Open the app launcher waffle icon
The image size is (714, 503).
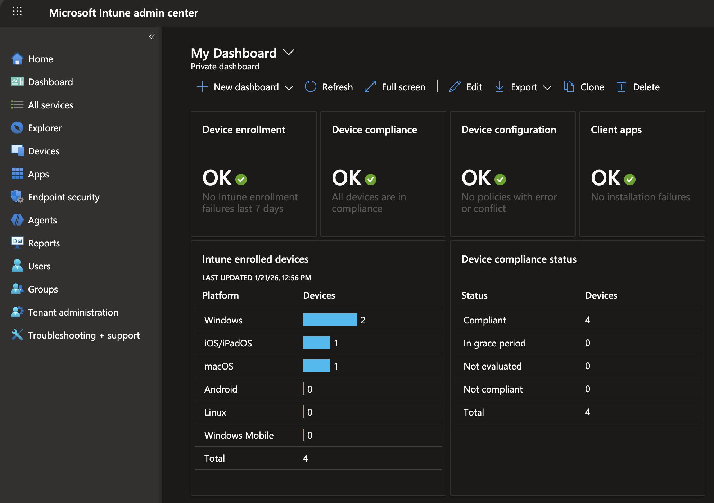point(17,12)
